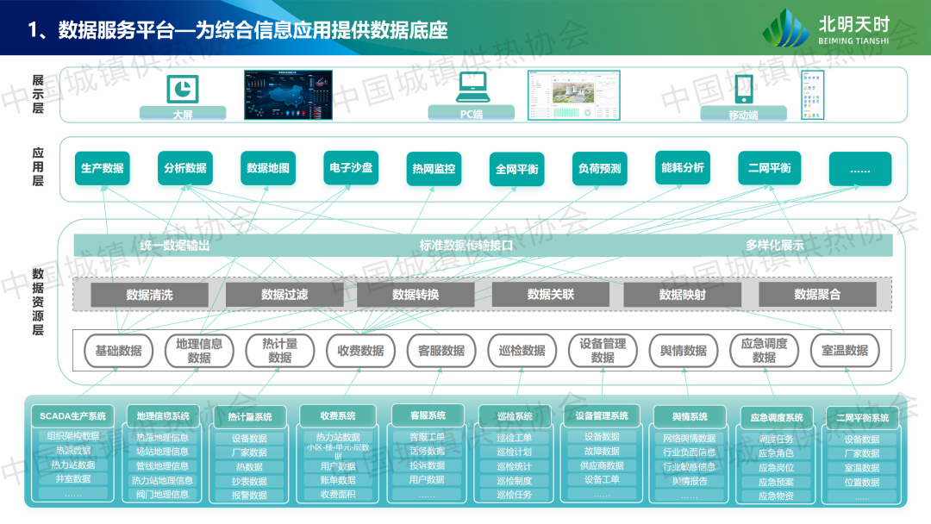This screenshot has width=931, height=524.
Task: Click the PC laptop icon
Action: tap(472, 87)
